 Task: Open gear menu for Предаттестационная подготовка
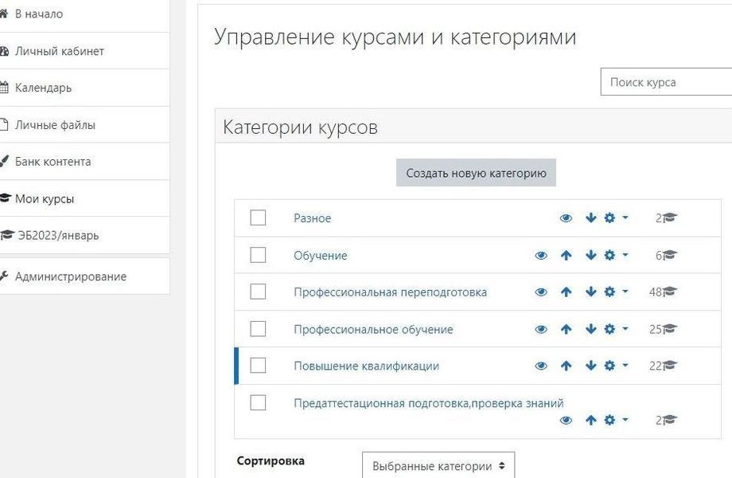point(616,420)
